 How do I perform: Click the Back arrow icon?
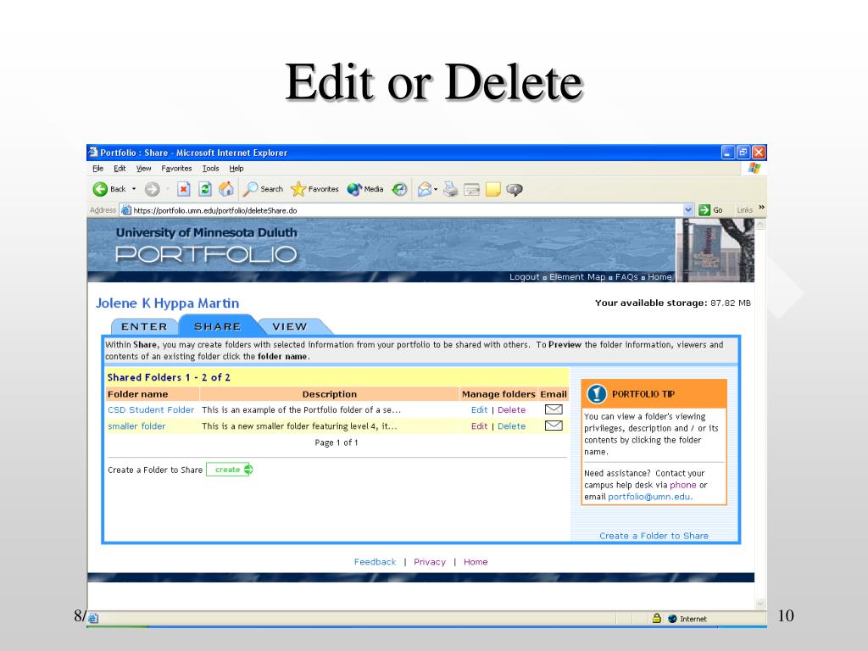(x=100, y=189)
